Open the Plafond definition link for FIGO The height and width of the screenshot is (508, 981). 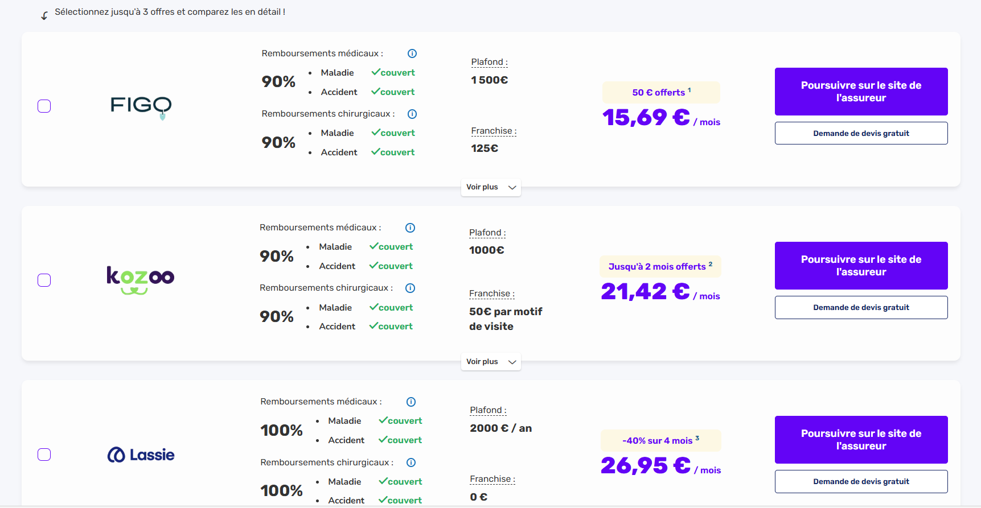pos(489,62)
